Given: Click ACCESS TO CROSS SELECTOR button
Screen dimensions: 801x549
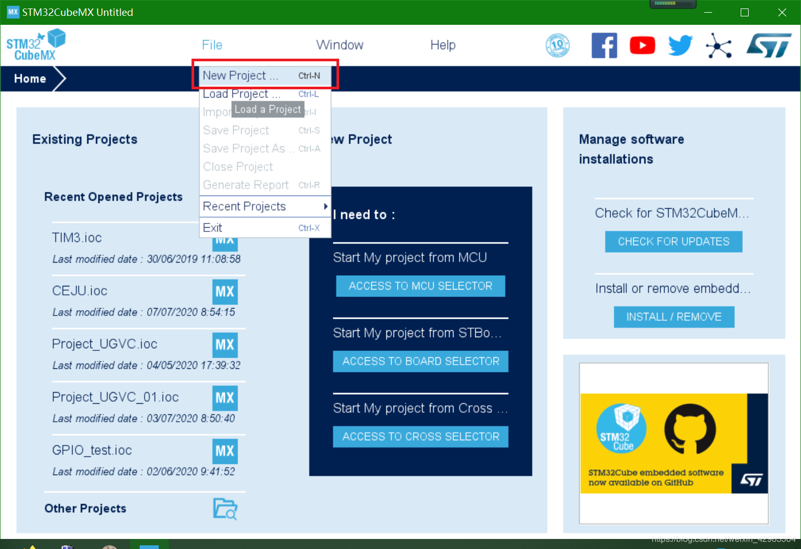Looking at the screenshot, I should coord(421,437).
